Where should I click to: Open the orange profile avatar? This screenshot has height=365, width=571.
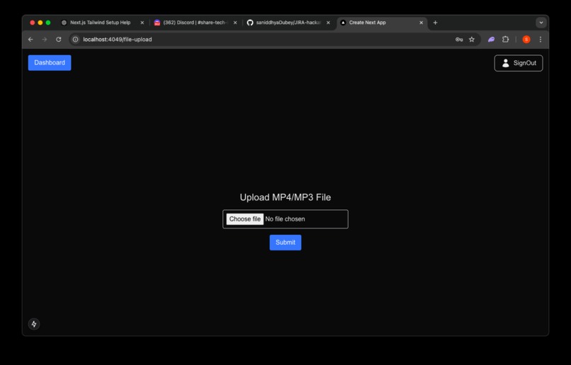pyautogui.click(x=526, y=40)
